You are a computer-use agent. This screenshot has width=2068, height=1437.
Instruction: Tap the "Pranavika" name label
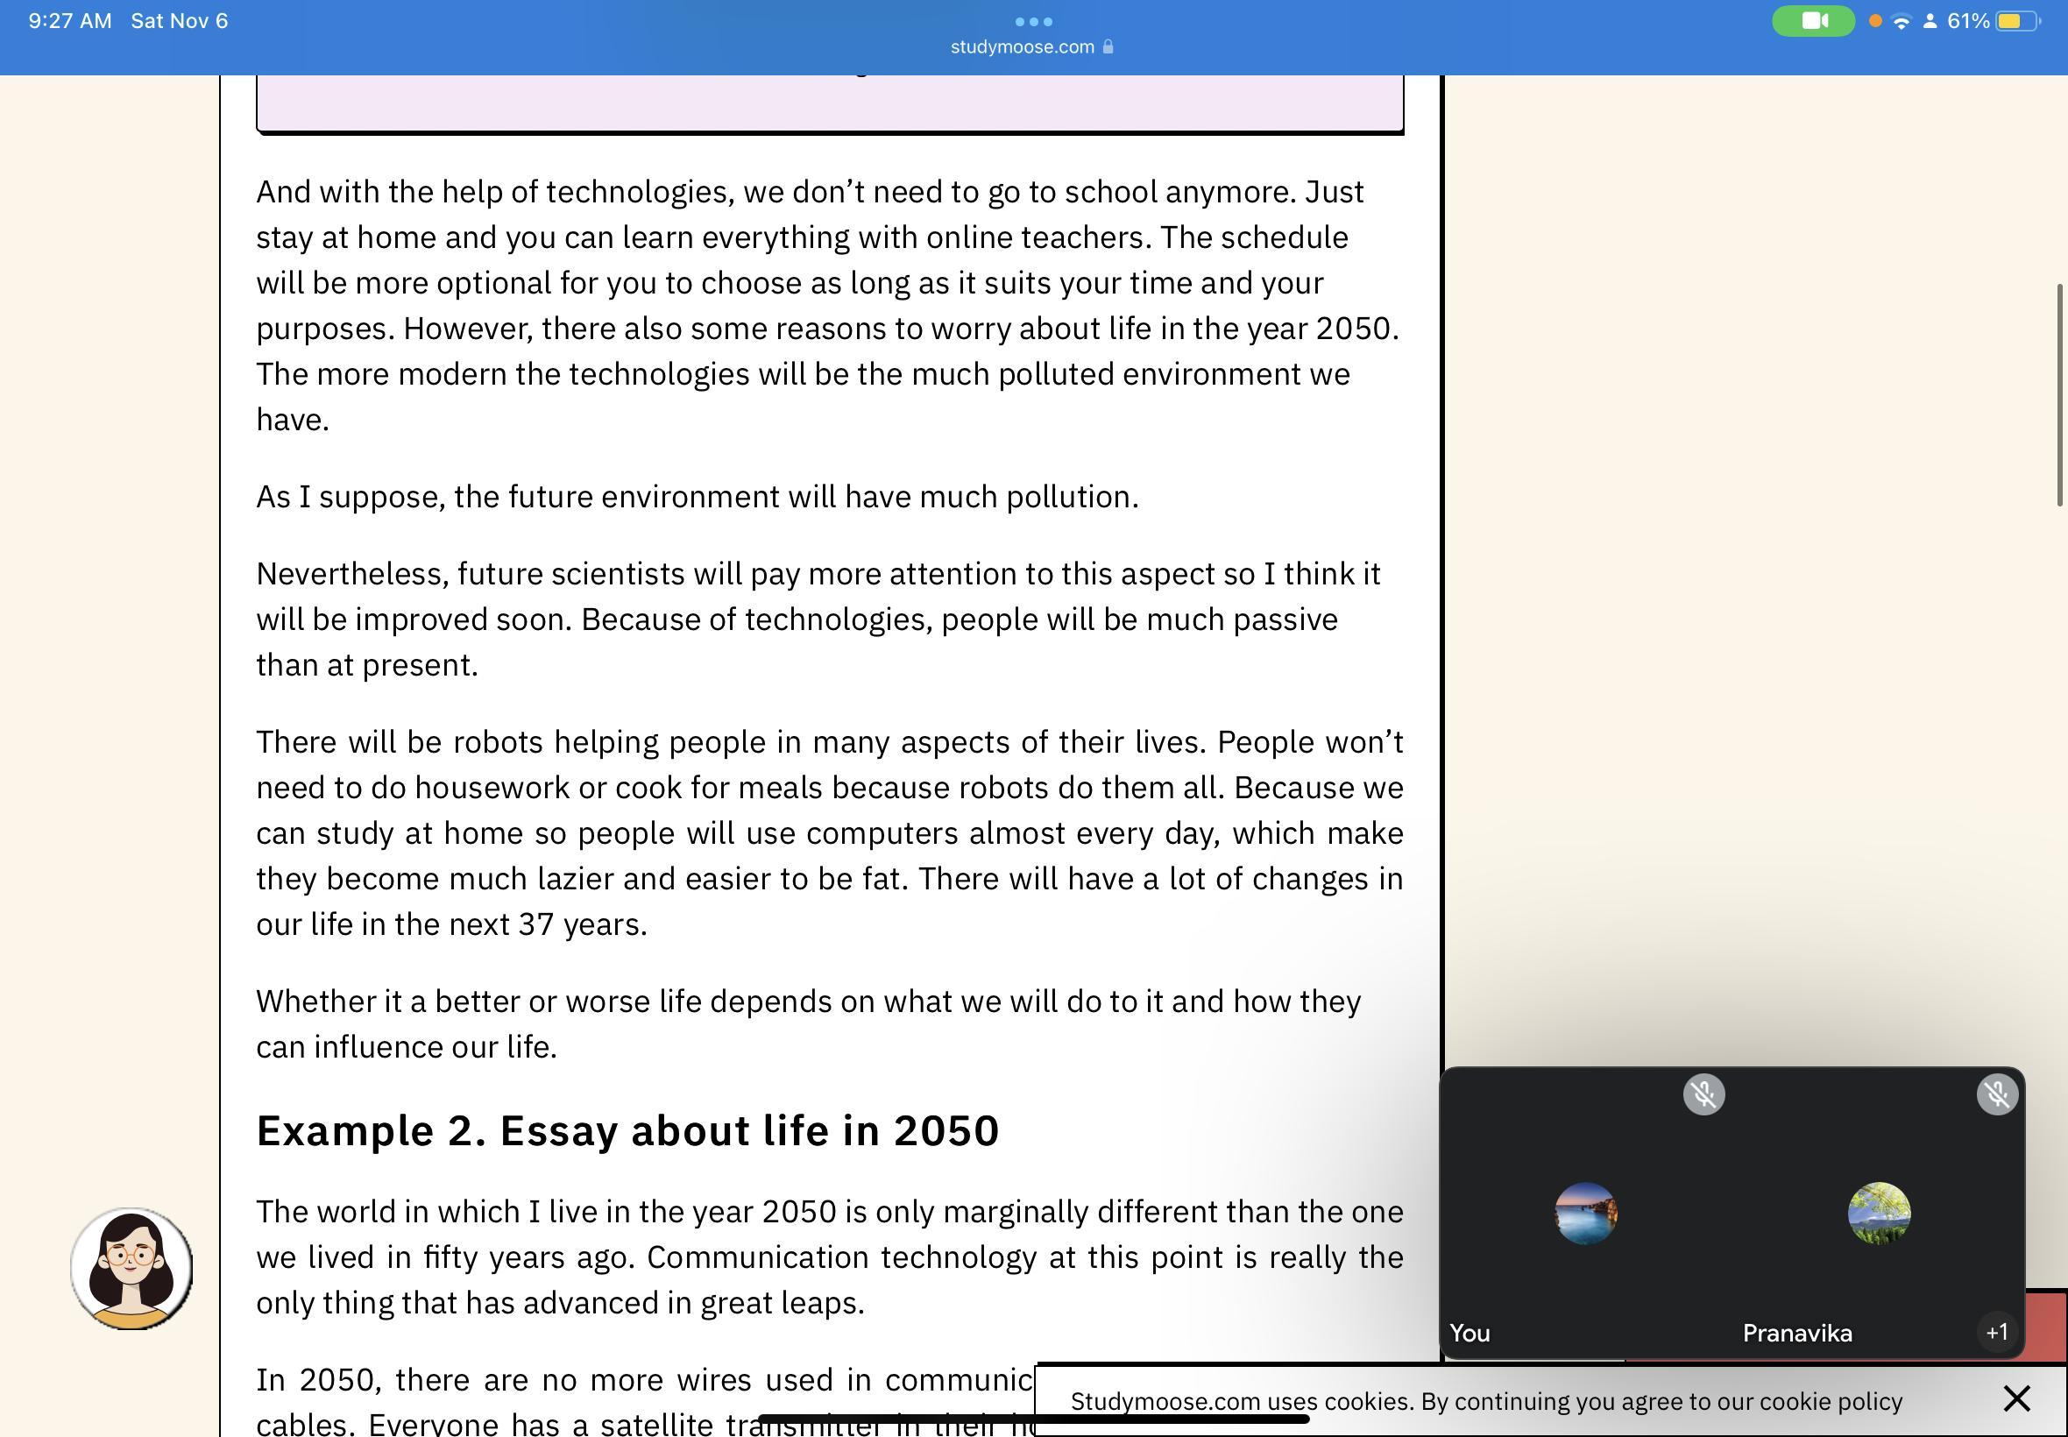pyautogui.click(x=1797, y=1333)
